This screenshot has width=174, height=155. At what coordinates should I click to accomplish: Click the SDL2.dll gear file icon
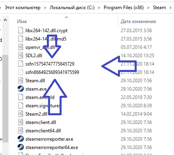click(21, 56)
